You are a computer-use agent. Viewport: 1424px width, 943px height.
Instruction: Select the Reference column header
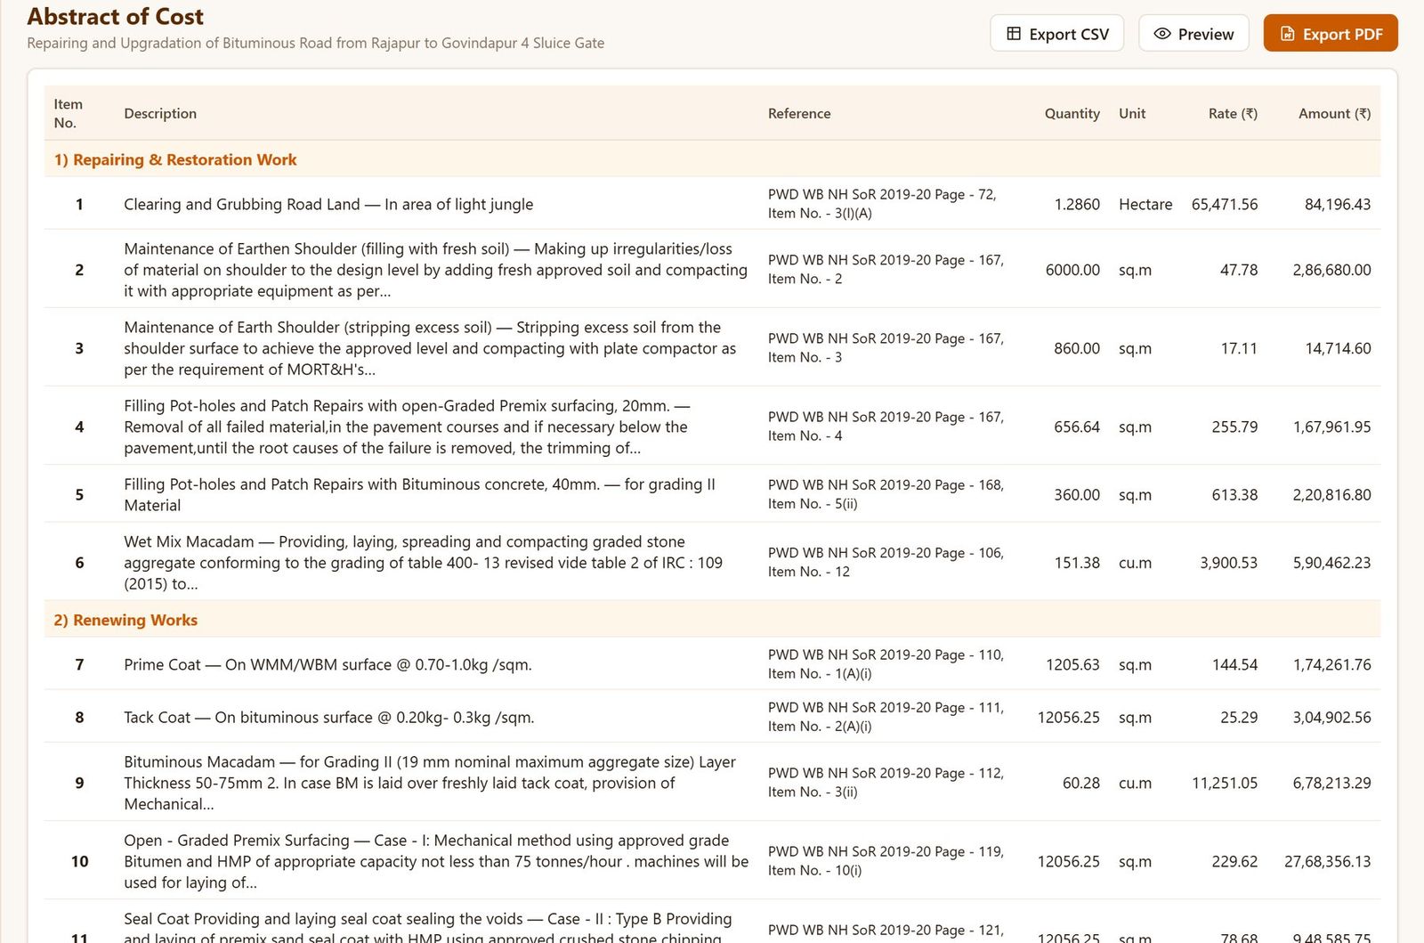799,113
